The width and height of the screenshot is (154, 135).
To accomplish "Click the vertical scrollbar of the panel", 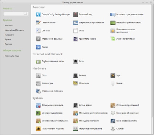I will (152, 61).
